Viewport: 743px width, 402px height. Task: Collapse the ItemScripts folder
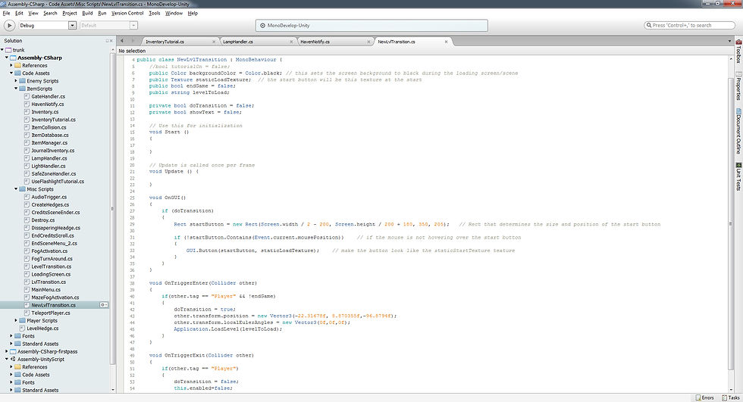point(16,89)
